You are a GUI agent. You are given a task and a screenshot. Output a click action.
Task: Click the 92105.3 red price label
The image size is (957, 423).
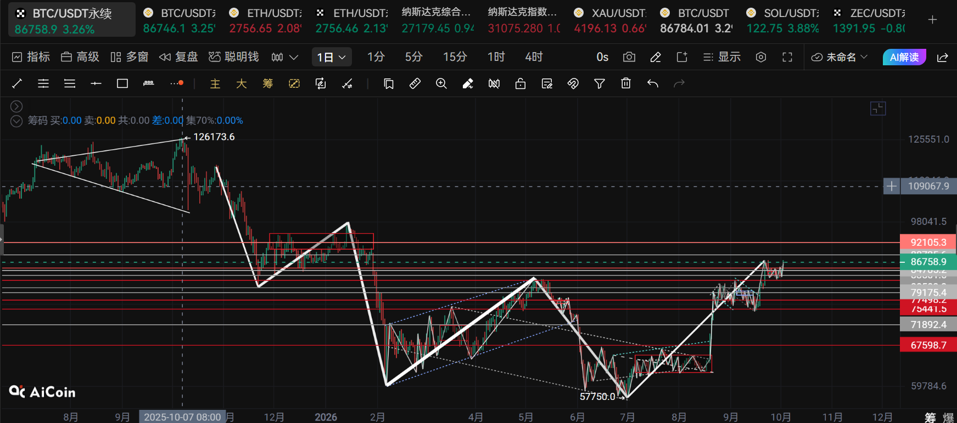click(x=928, y=242)
